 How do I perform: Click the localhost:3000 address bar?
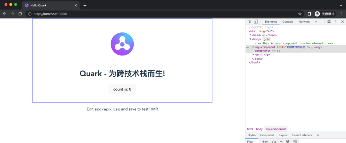click(164, 14)
